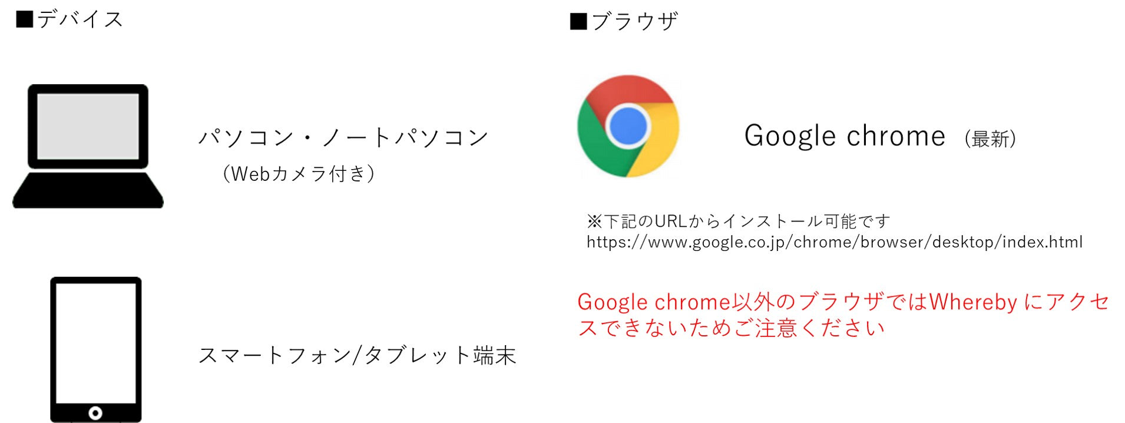Click the laptop computer icon
Screen dimensions: 1125x423
(88, 146)
